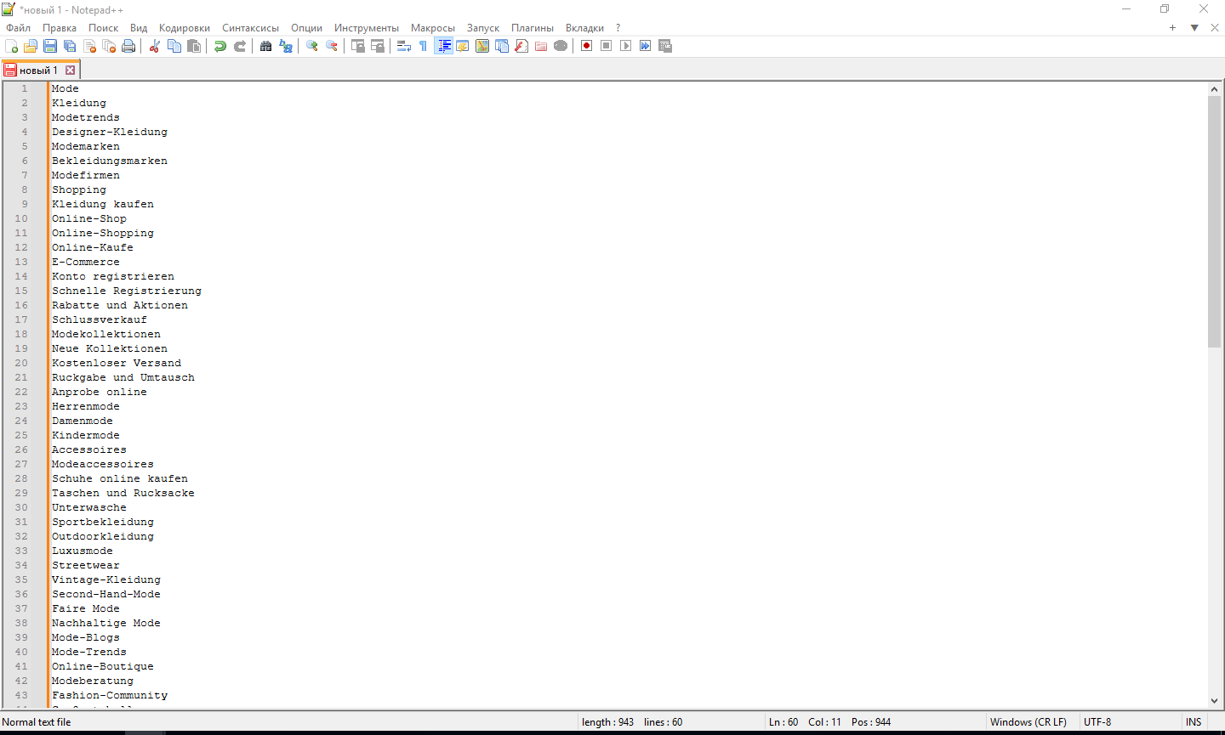Viewport: 1225px width, 735px height.
Task: Cut selection using the scissors icon
Action: [x=154, y=46]
